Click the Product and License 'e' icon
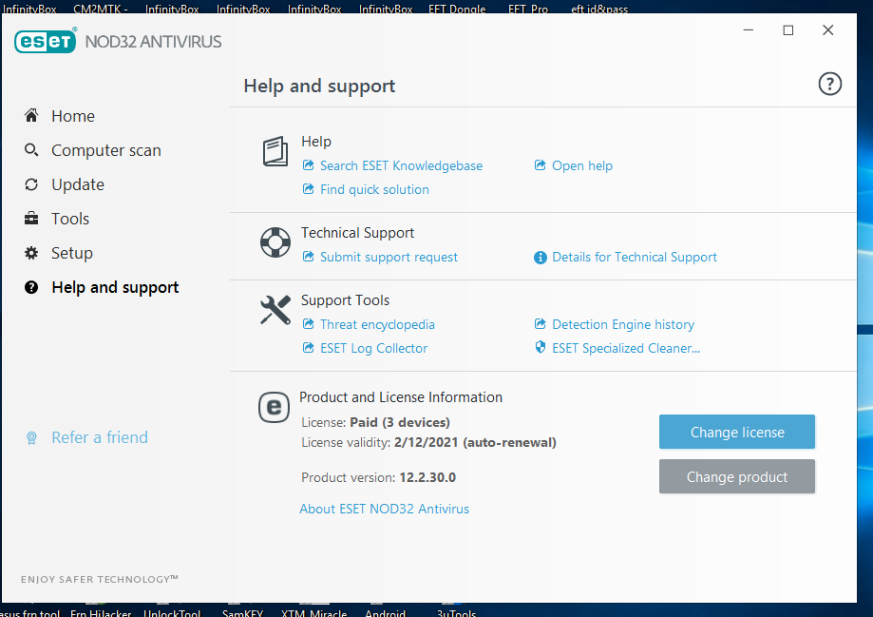This screenshot has height=617, width=873. point(274,407)
